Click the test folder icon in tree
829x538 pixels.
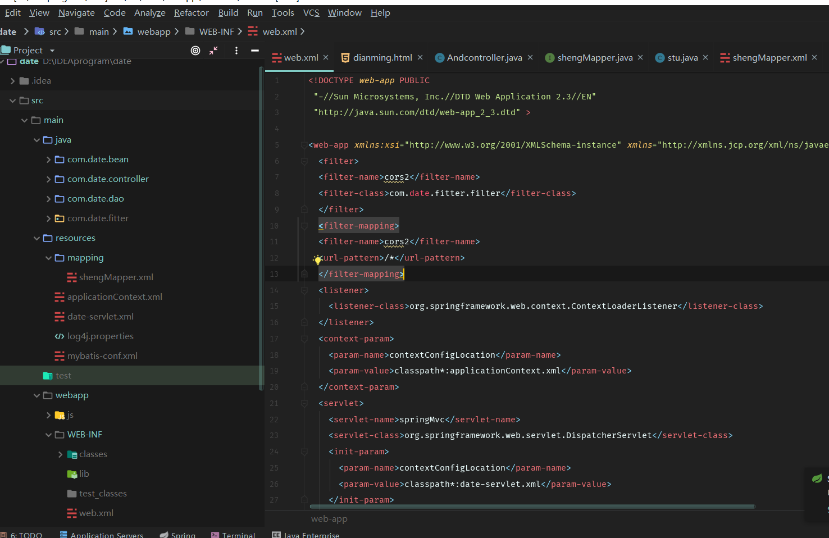point(48,376)
